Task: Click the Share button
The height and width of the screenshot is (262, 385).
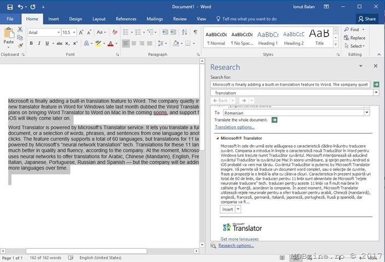Action: 367,19
